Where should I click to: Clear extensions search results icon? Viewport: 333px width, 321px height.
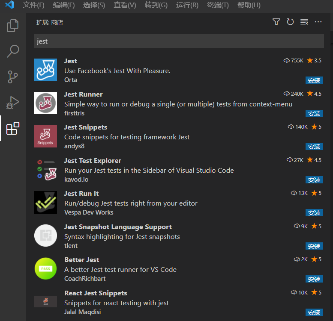[304, 22]
